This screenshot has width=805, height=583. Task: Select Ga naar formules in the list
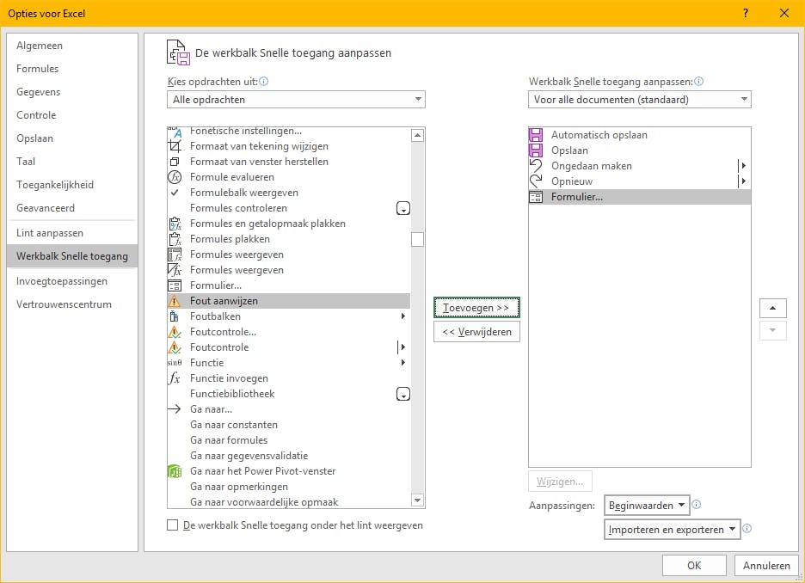288,440
